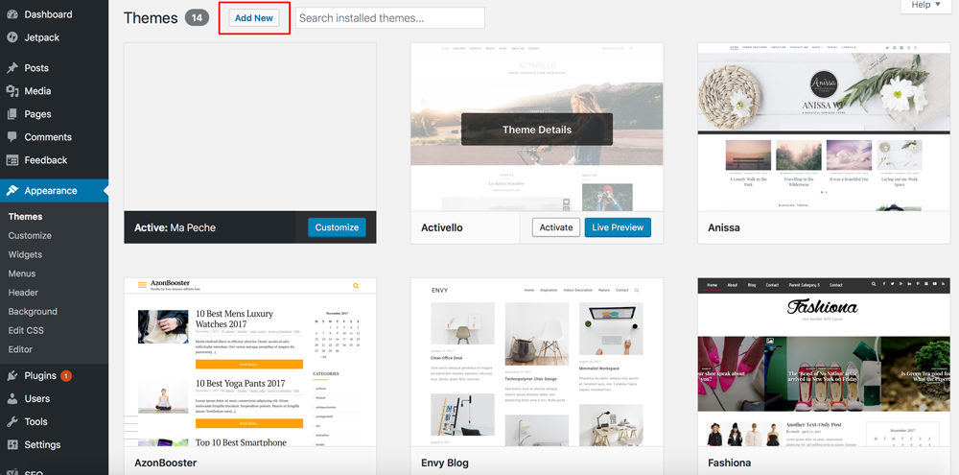Open the Customize submenu link

click(x=30, y=236)
